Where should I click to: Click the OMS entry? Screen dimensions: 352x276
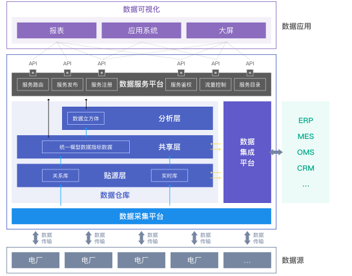tap(305, 153)
